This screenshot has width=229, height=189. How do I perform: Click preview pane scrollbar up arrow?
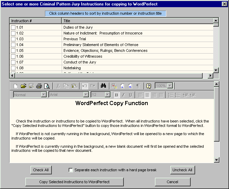pos(216,84)
